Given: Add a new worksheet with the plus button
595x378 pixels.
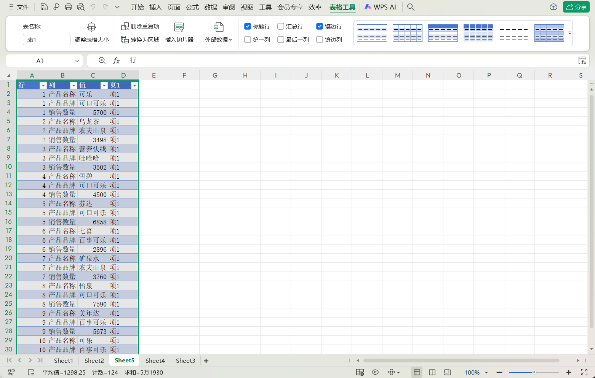Looking at the screenshot, I should click(206, 361).
